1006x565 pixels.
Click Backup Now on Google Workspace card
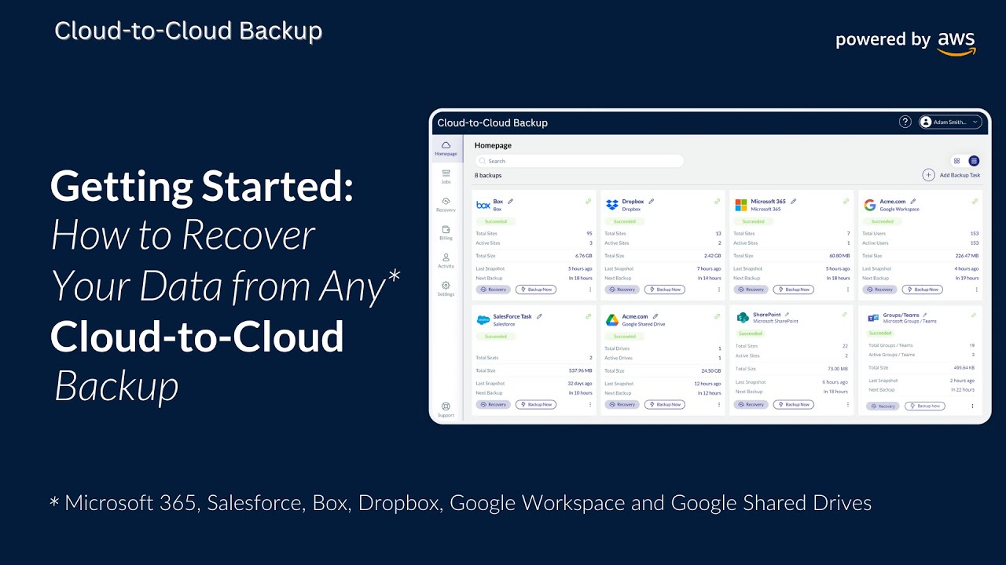click(x=923, y=290)
